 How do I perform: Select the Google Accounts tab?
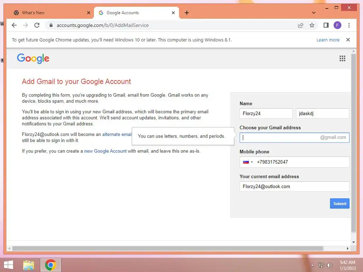pos(136,13)
